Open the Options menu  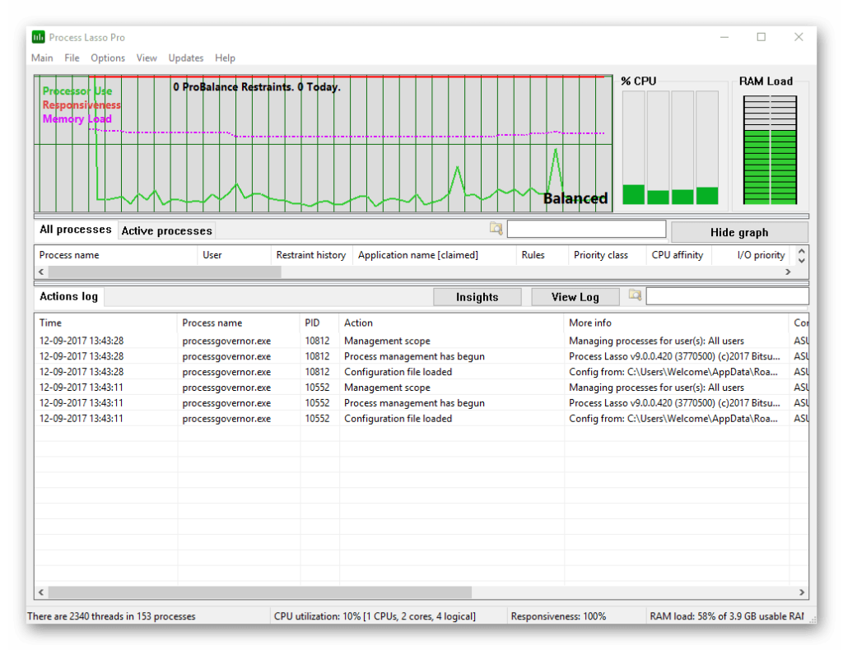(x=108, y=58)
